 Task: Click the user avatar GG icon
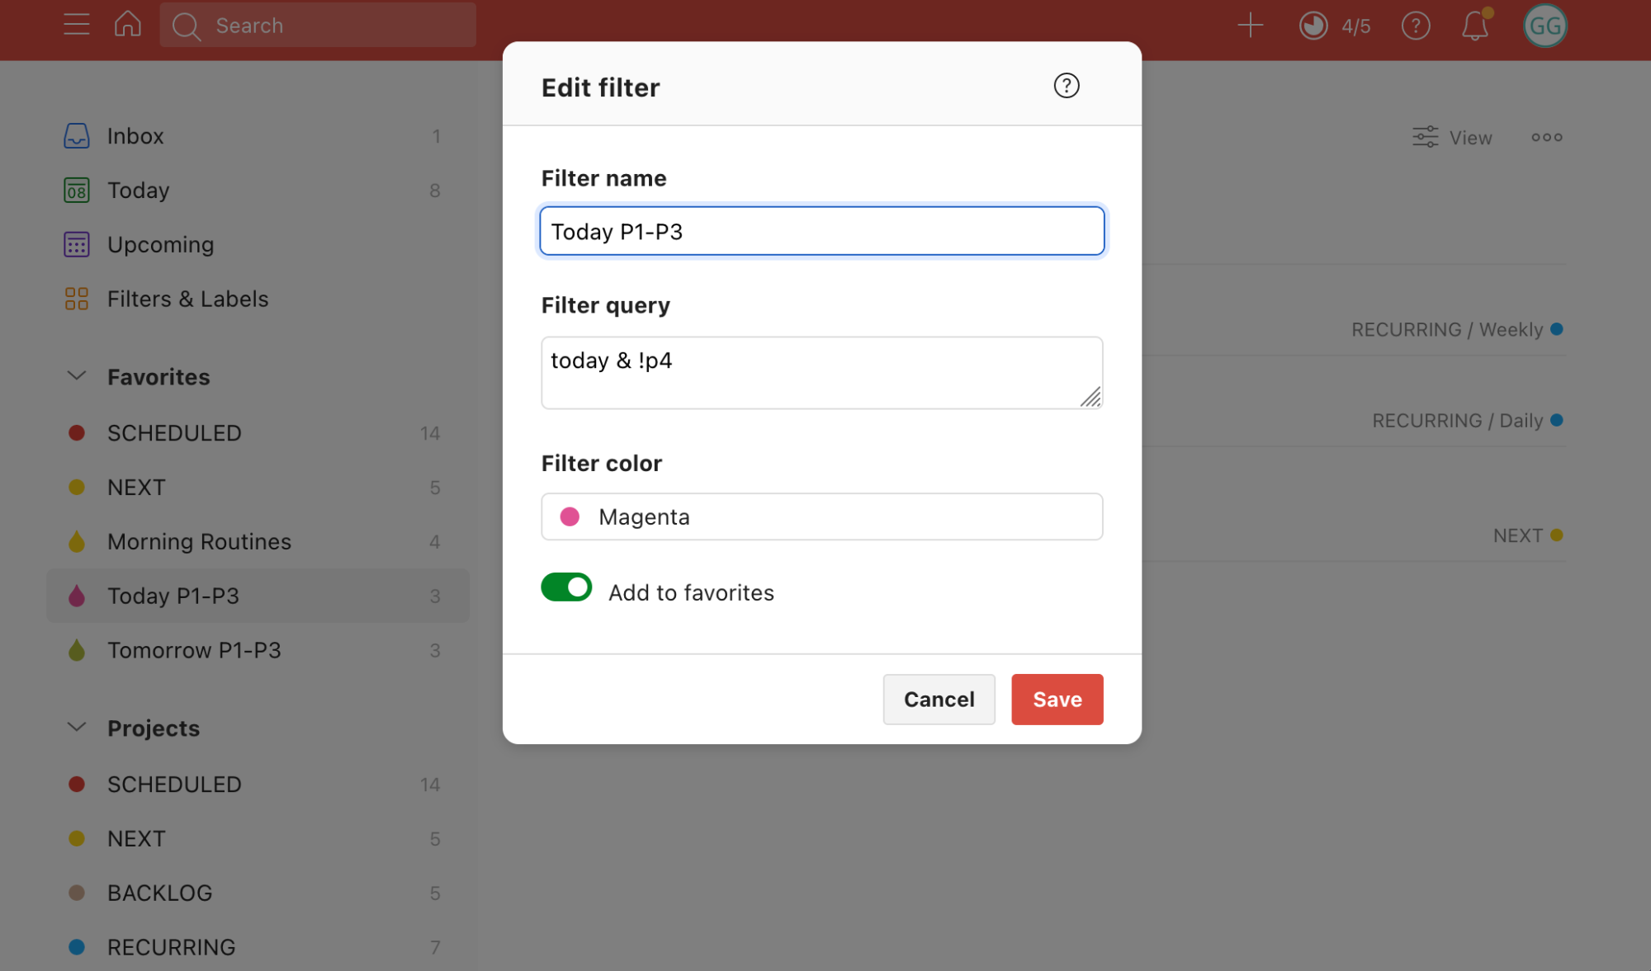coord(1546,24)
